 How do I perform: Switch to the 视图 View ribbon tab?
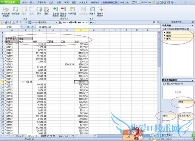tap(74, 2)
